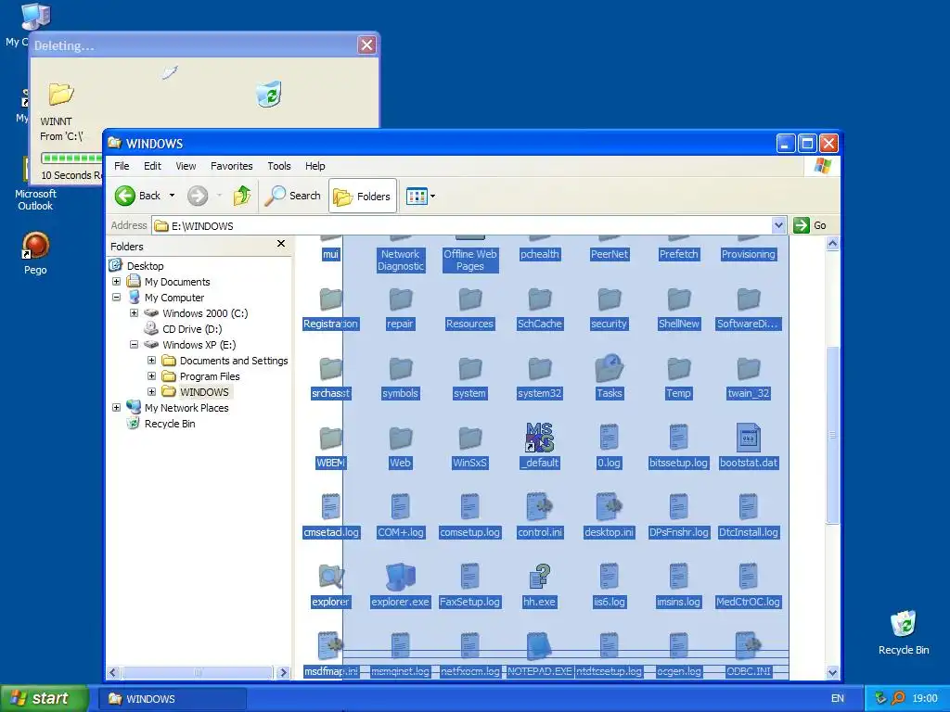Image resolution: width=950 pixels, height=712 pixels.
Task: Select the repair folder icon
Action: [400, 299]
